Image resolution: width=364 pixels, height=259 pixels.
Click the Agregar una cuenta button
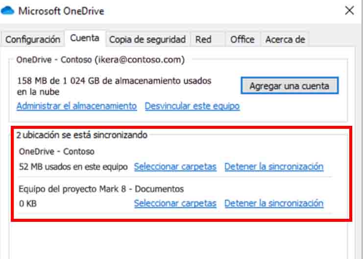(x=290, y=86)
